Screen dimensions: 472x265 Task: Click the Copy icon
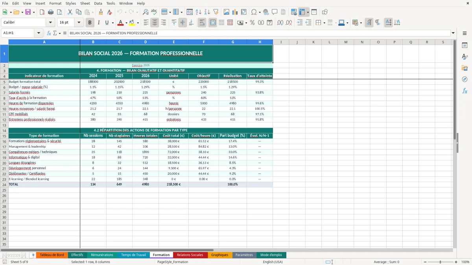(78, 12)
